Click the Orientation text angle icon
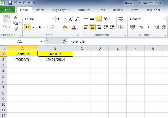168x118 pixels. click(106, 19)
